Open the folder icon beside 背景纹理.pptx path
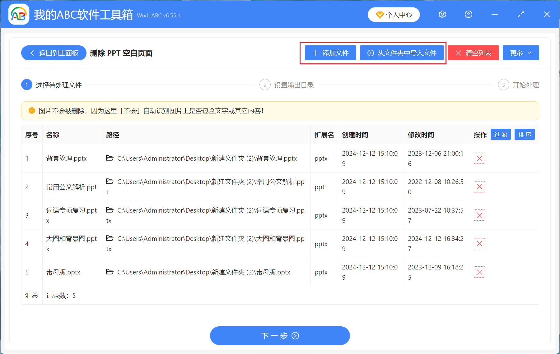The width and height of the screenshot is (560, 354). [110, 158]
